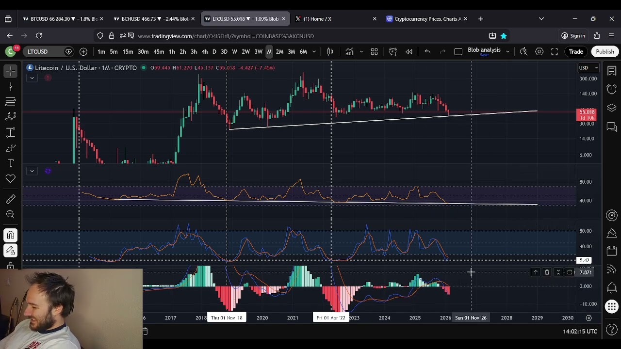The height and width of the screenshot is (349, 621).
Task: Expand the indicators favorites dropdown arrow
Action: pos(361,52)
